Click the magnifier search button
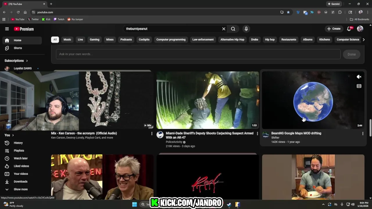The image size is (372, 209). 233,29
